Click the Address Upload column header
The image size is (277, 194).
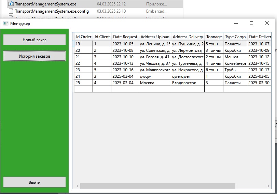155,37
